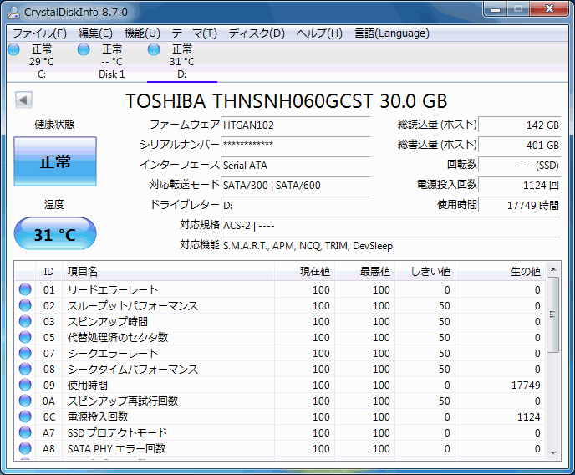Select the SSD プロテクトモード attribute name
The image size is (575, 475).
pyautogui.click(x=117, y=433)
